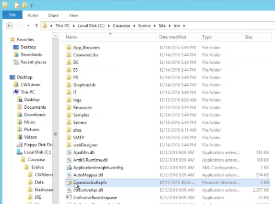Open the New Folder quick access icon
275x204 pixels.
pos(25,5)
